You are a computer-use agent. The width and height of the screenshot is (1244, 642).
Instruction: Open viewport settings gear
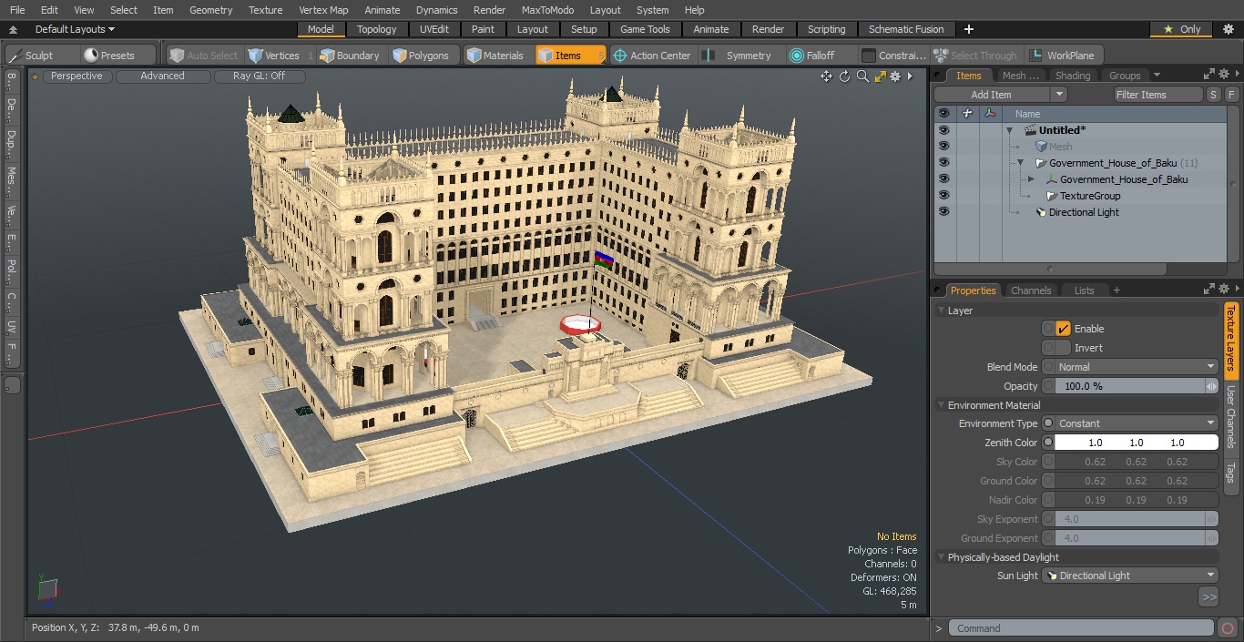coord(895,76)
